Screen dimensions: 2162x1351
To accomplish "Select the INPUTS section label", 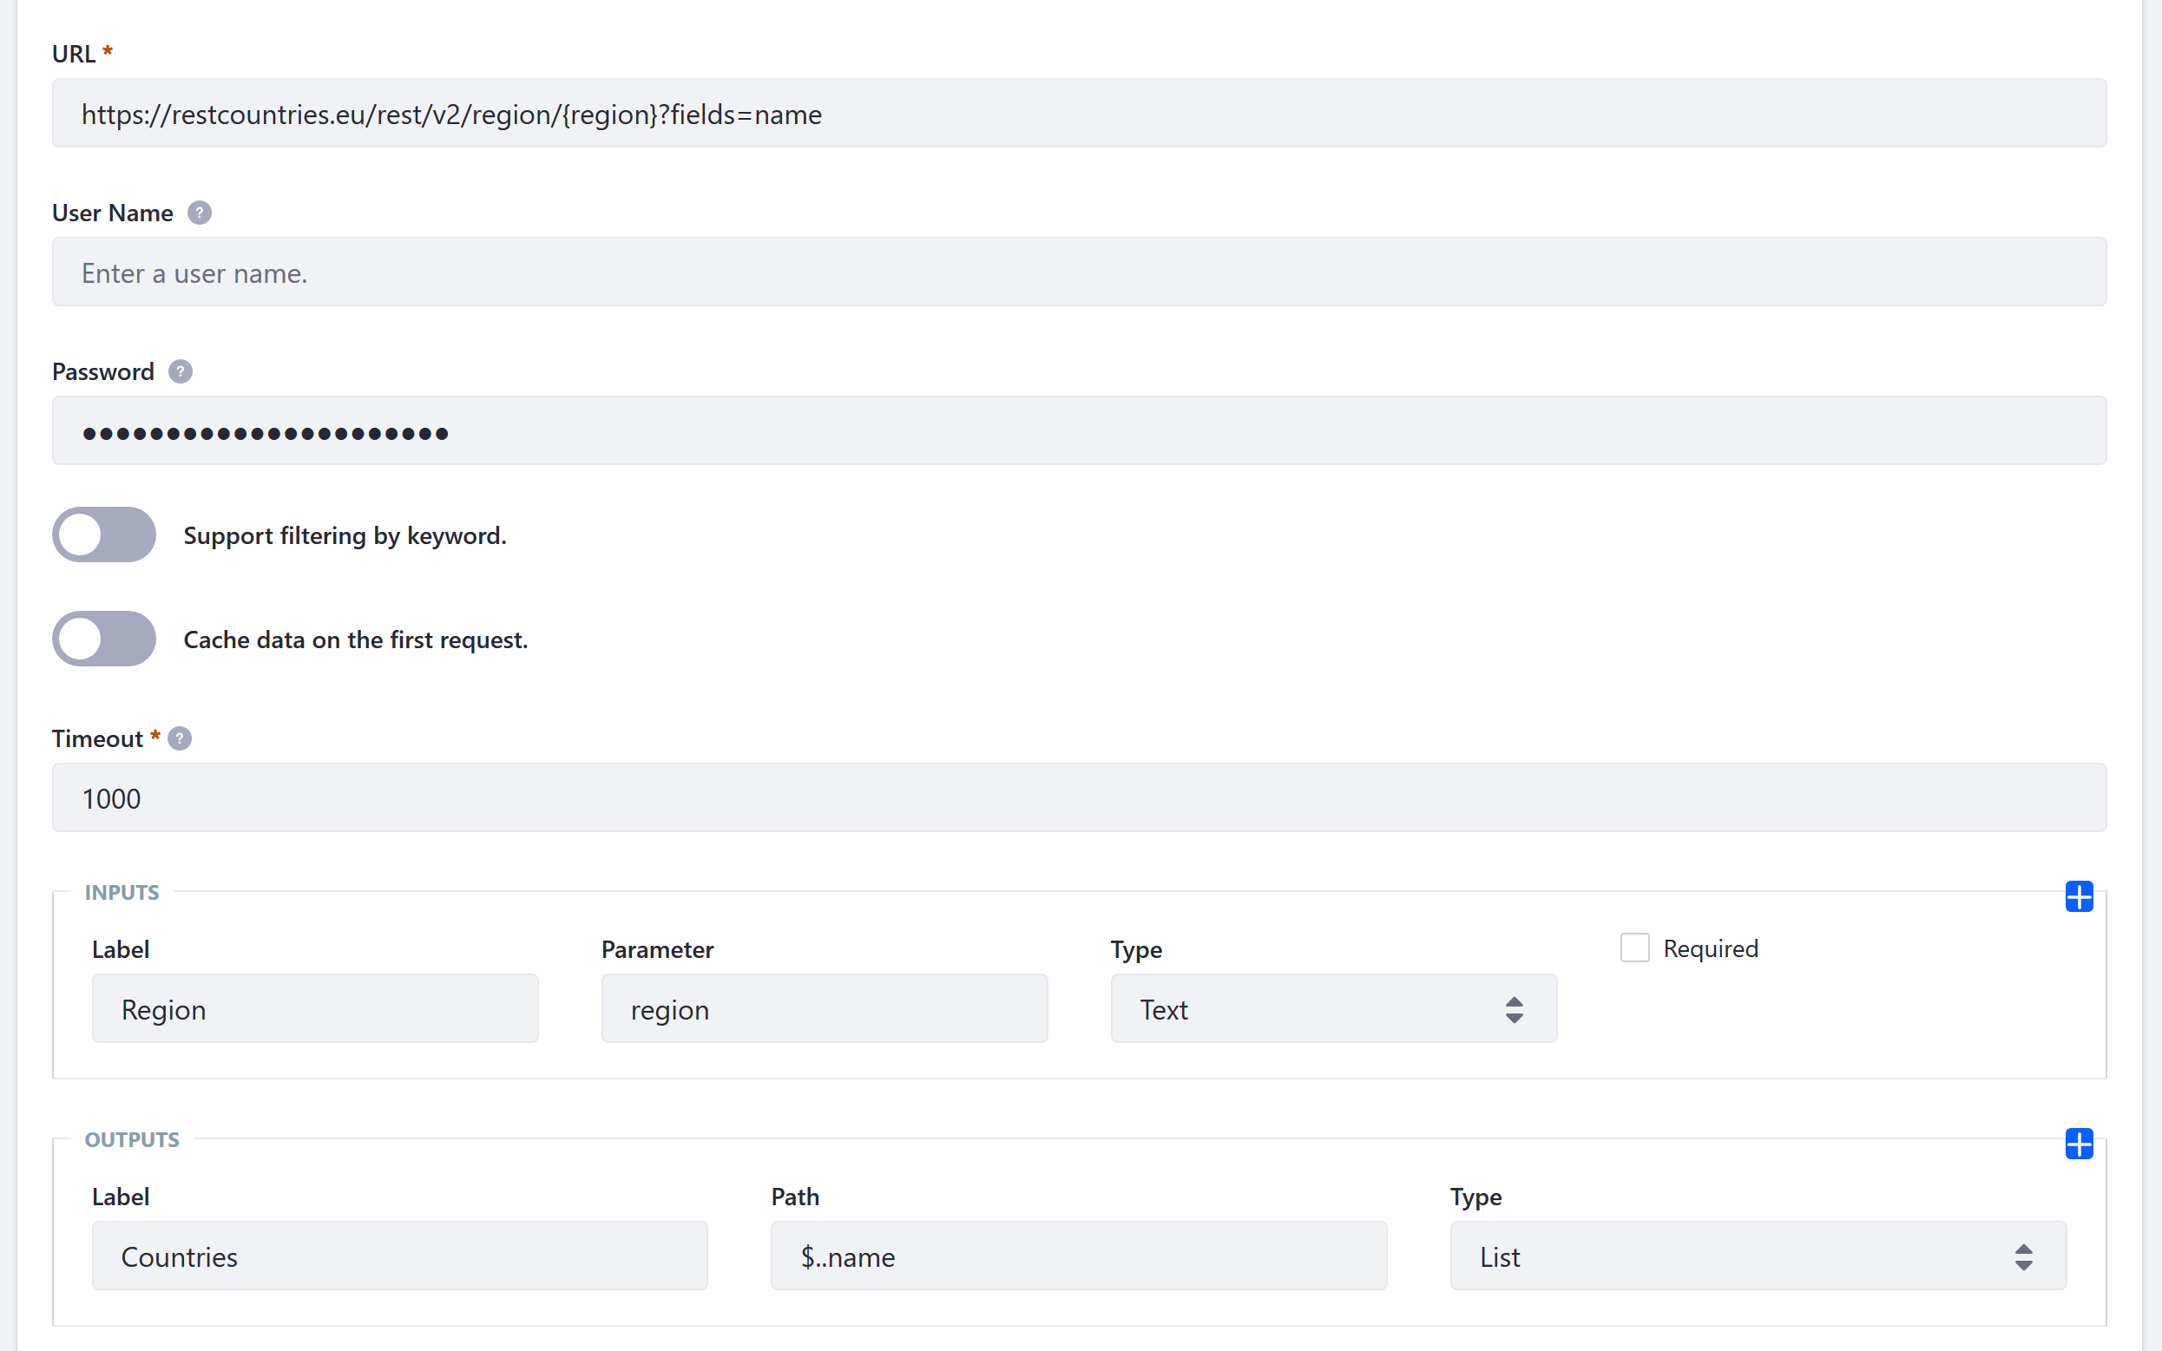I will tap(123, 892).
